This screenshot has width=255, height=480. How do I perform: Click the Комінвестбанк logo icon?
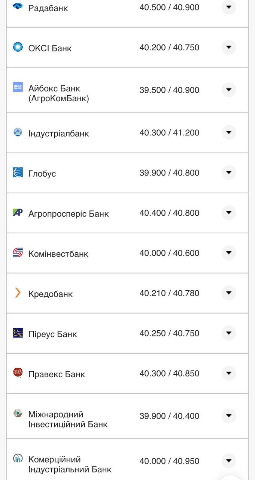18,252
